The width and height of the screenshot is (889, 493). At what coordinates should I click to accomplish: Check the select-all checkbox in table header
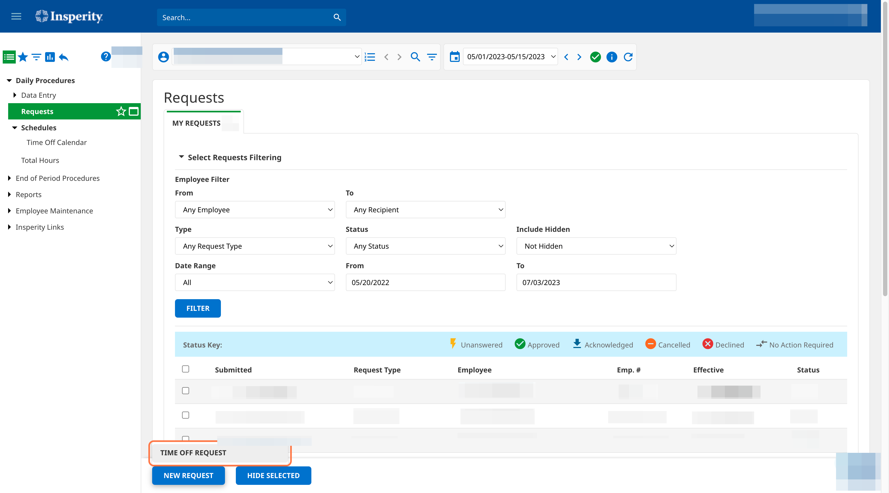185,369
